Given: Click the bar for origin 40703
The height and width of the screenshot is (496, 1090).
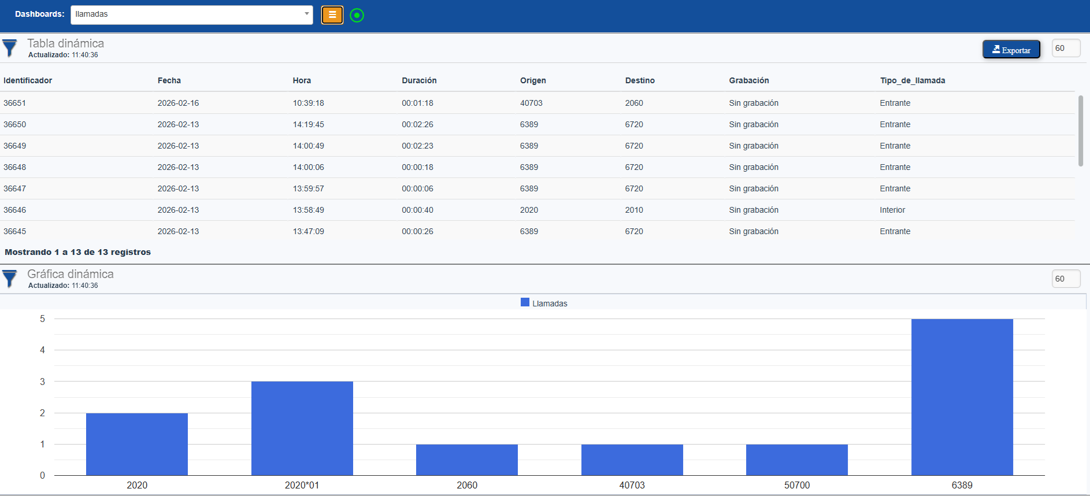Looking at the screenshot, I should pyautogui.click(x=632, y=460).
